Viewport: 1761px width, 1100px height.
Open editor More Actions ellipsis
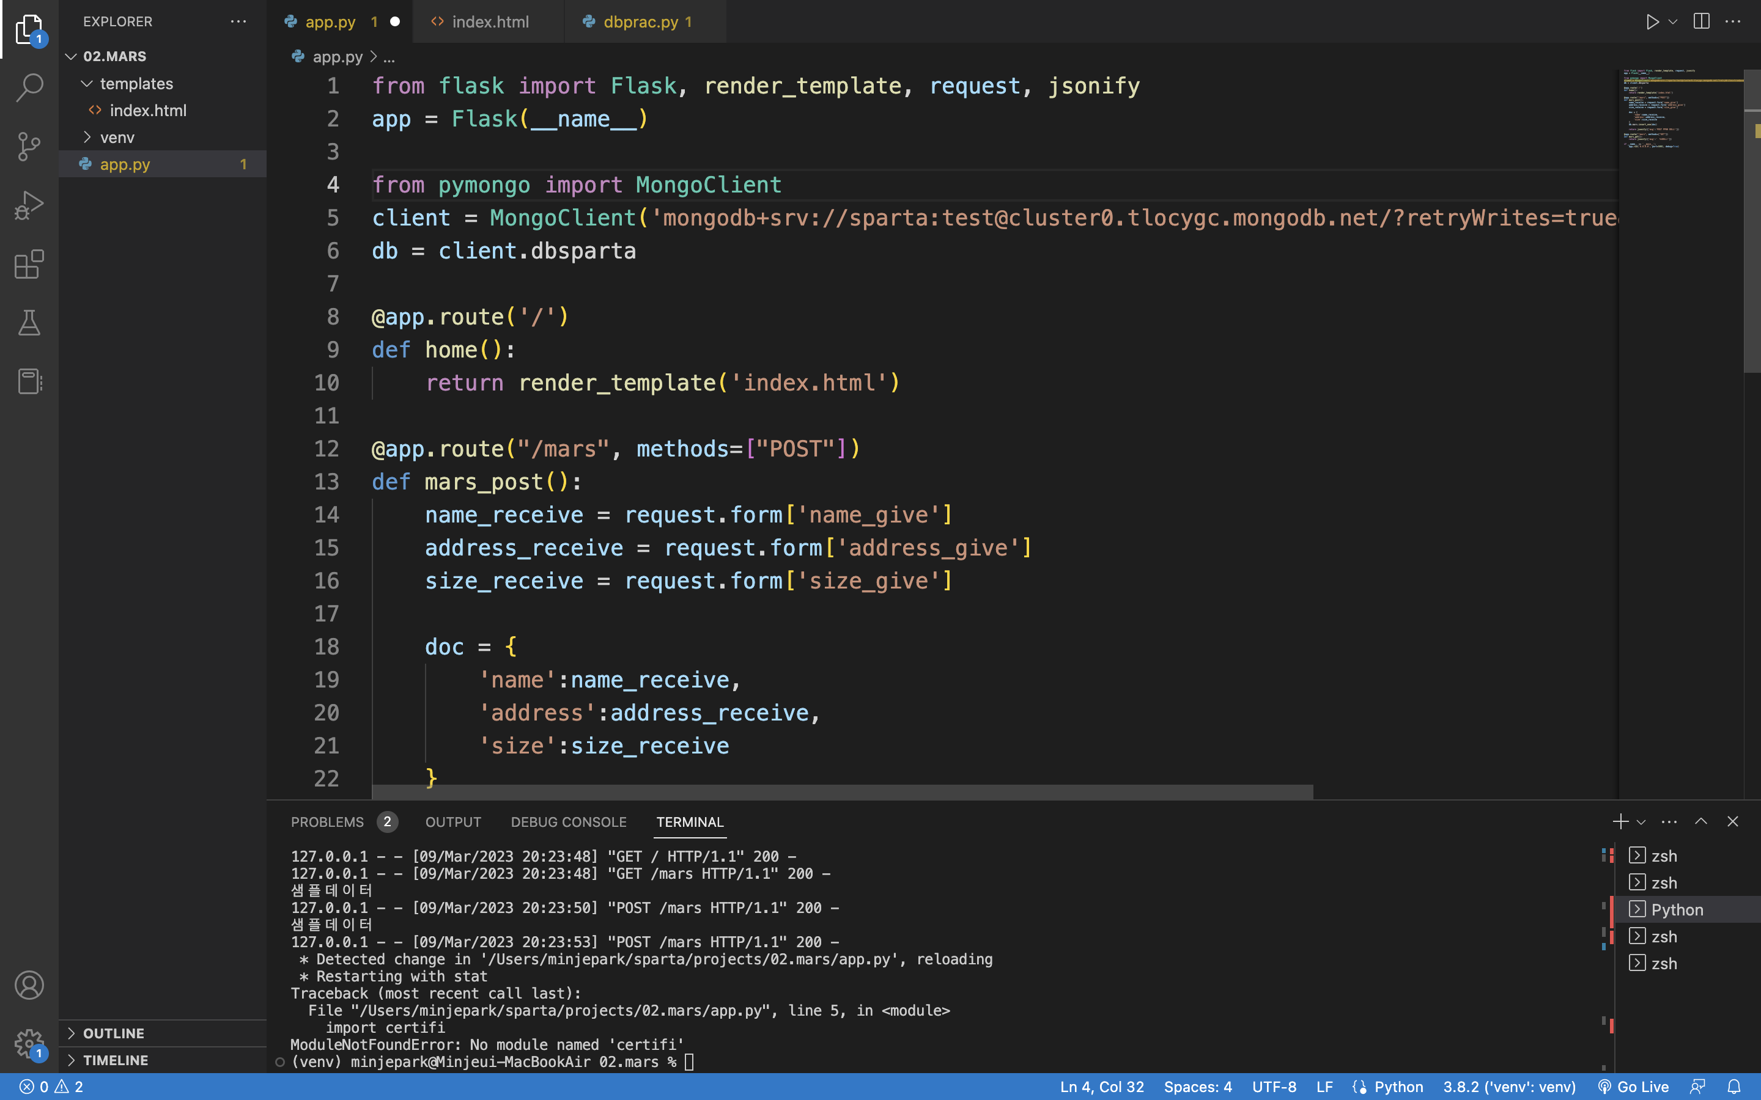click(1733, 22)
